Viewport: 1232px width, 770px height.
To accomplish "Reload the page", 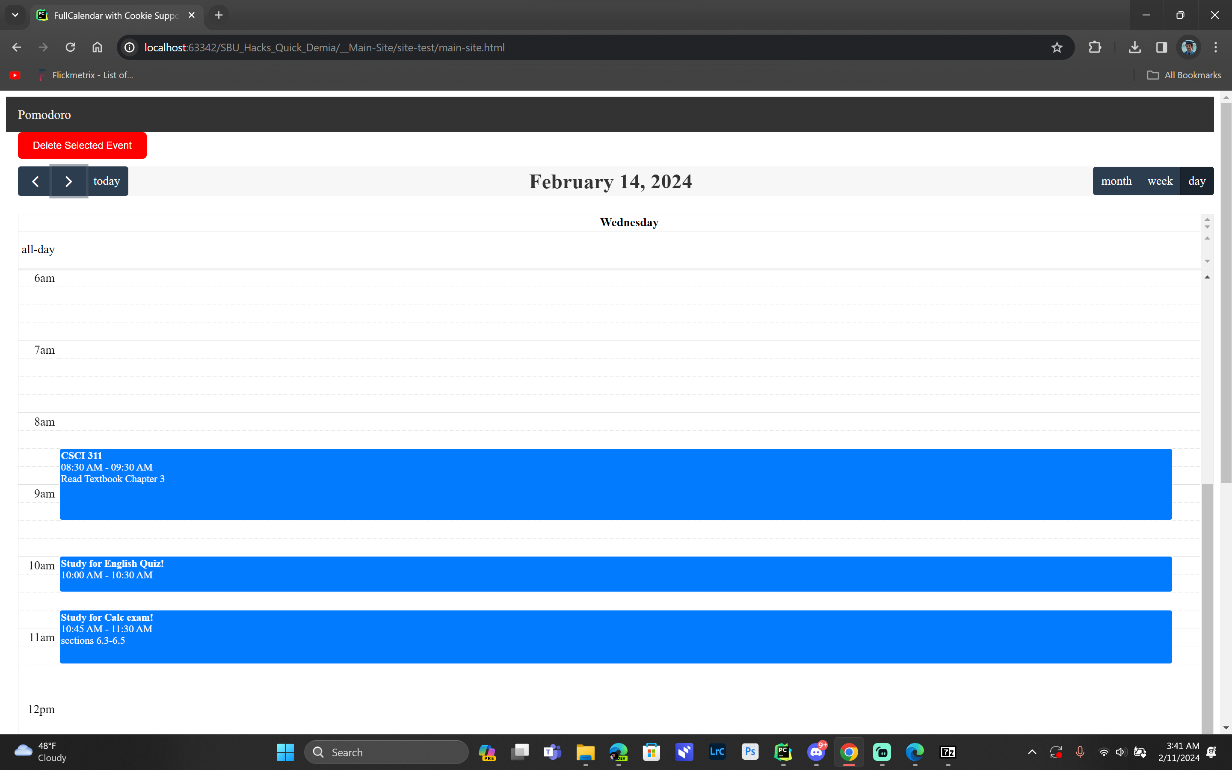I will point(70,47).
